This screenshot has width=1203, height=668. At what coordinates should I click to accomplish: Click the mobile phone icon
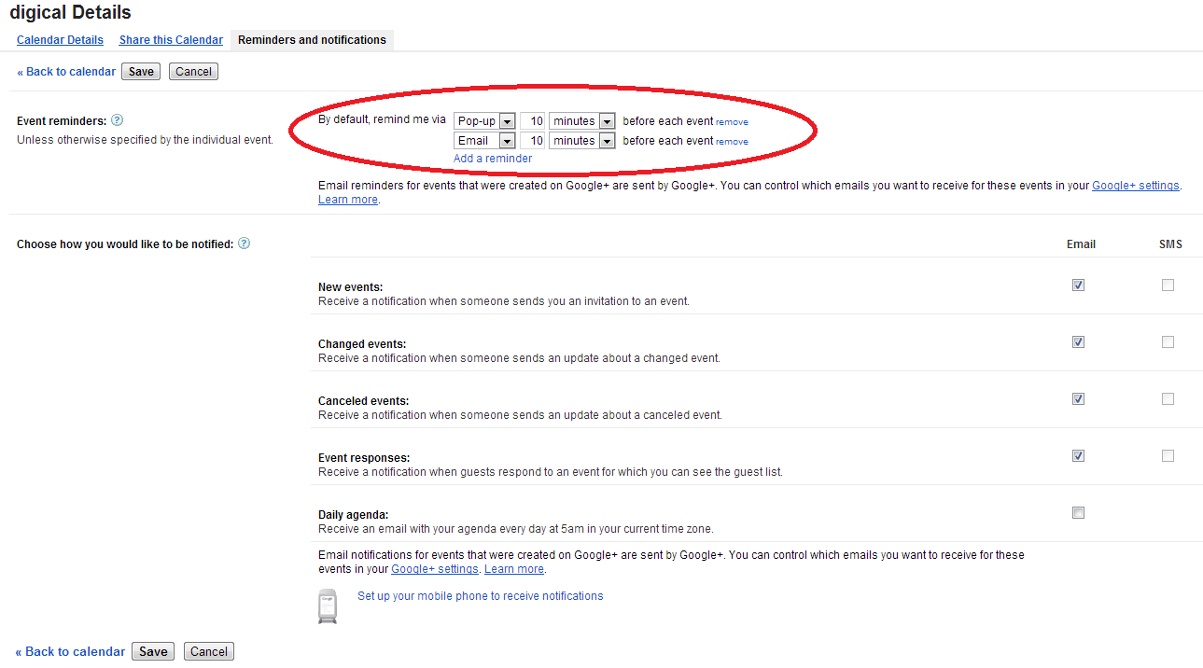coord(327,605)
